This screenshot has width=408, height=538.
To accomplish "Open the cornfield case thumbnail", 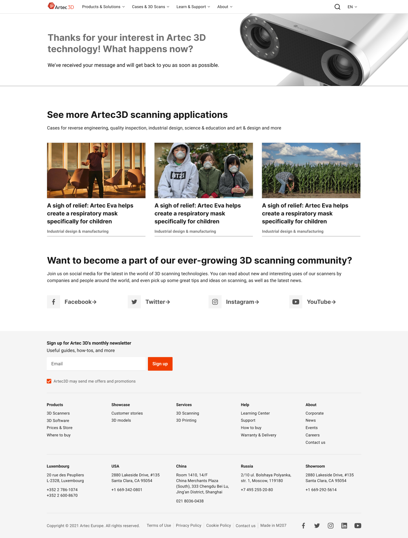I will pyautogui.click(x=311, y=170).
